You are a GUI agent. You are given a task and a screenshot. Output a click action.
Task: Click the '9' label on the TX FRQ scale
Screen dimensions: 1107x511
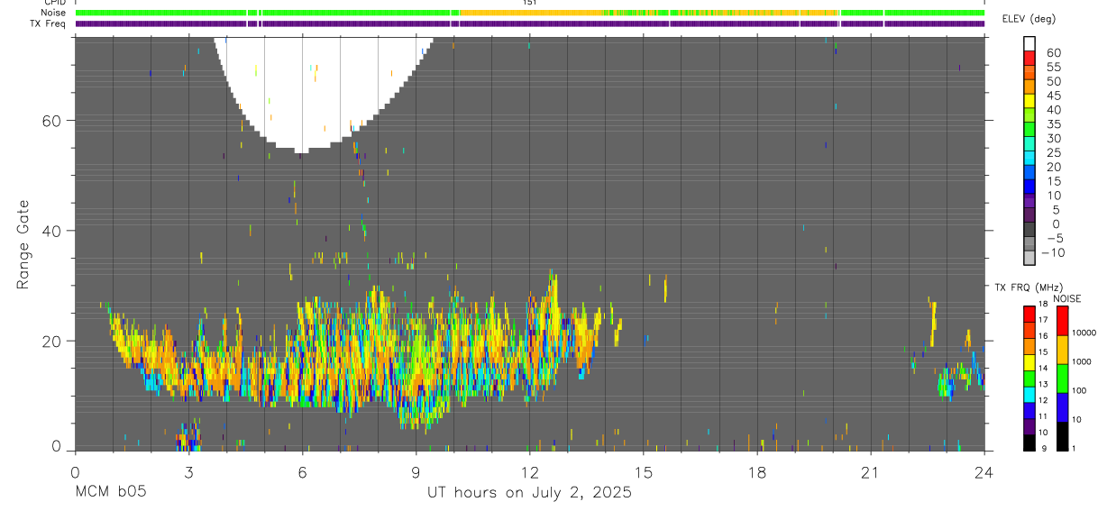pos(1042,448)
